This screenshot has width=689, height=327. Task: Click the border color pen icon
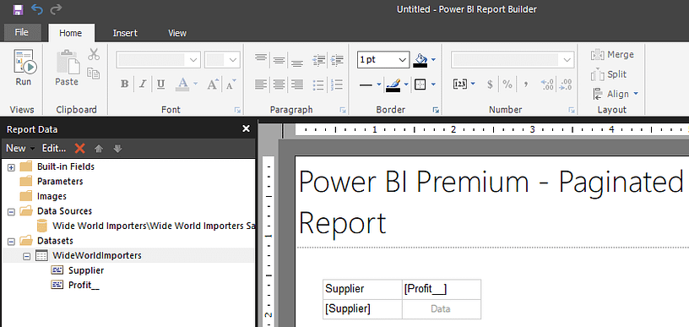[393, 84]
